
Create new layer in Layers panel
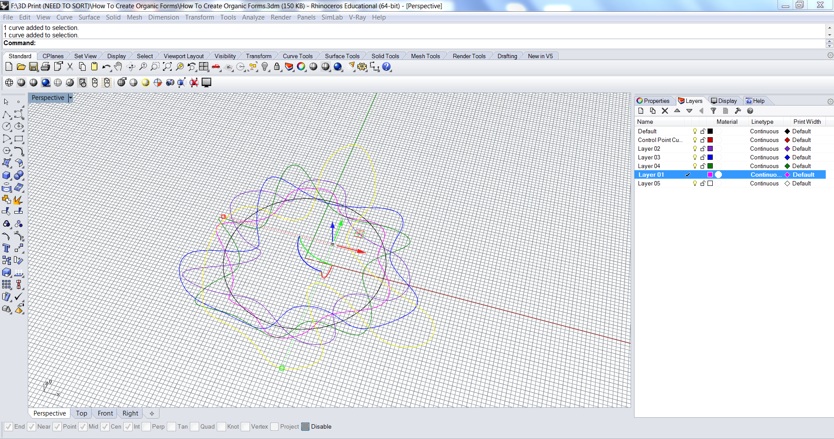[x=641, y=111]
